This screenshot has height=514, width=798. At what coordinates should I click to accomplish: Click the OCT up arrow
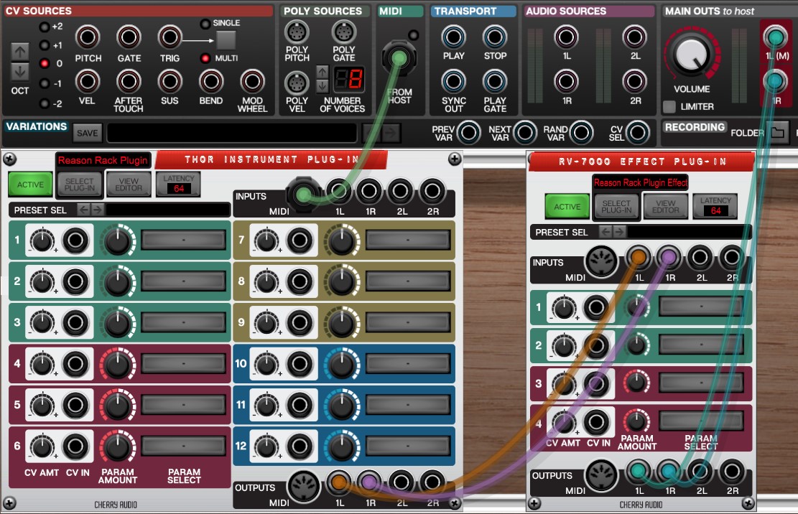point(20,51)
